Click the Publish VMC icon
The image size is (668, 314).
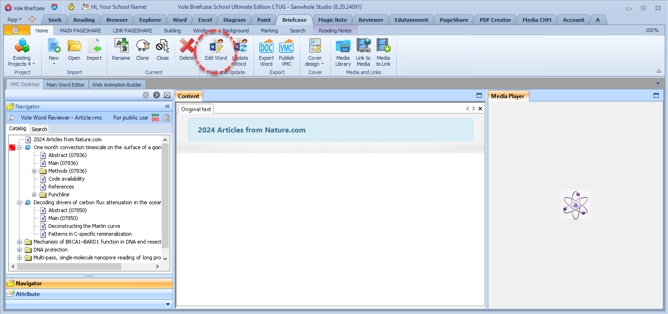[x=286, y=47]
